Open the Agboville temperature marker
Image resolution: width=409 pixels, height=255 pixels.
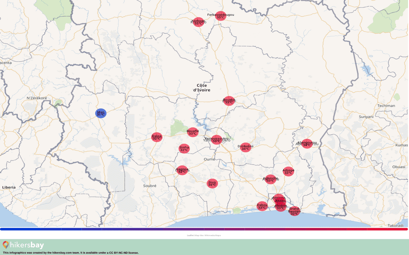(270, 179)
